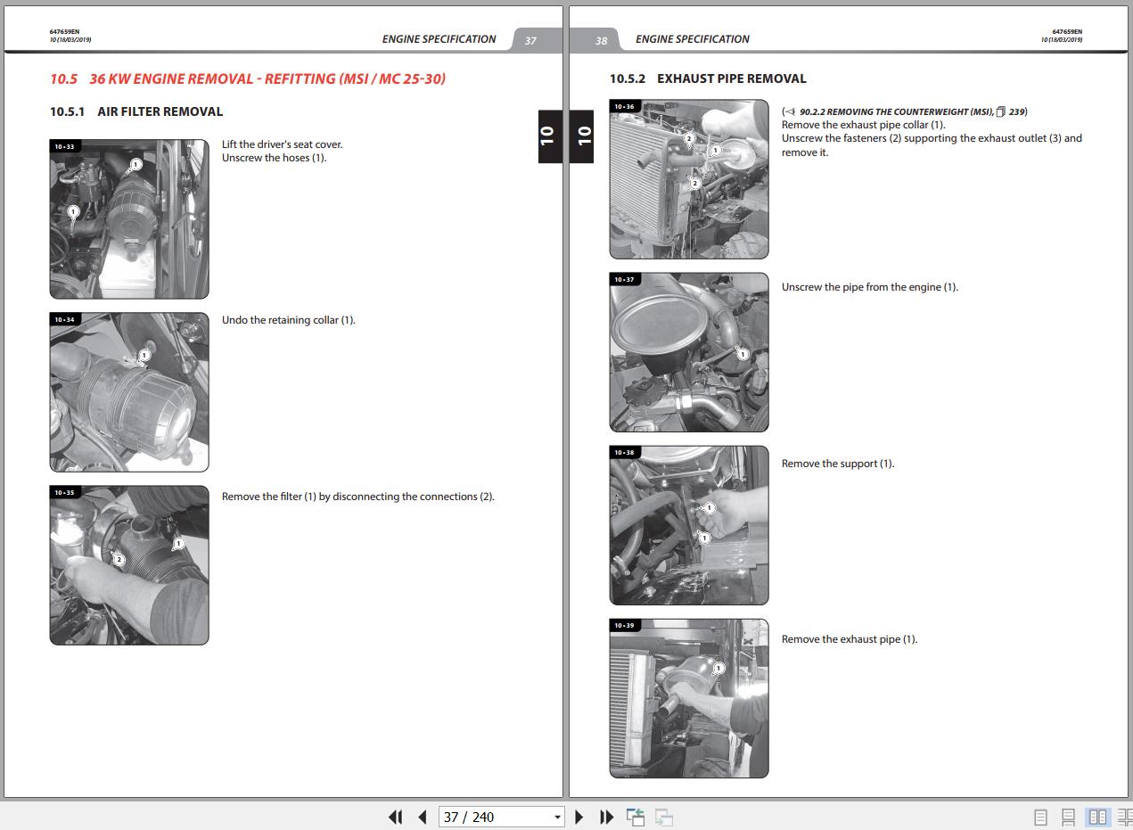Click the '10.5.2 EXHAUST PIPE REMOVAL' heading
This screenshot has width=1133, height=830.
tap(708, 78)
